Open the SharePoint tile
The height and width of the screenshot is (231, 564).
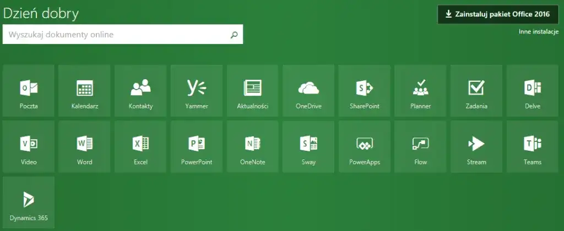365,91
